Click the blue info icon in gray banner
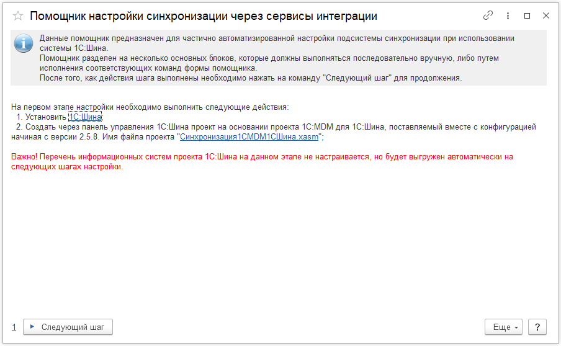The image size is (561, 346). [24, 43]
